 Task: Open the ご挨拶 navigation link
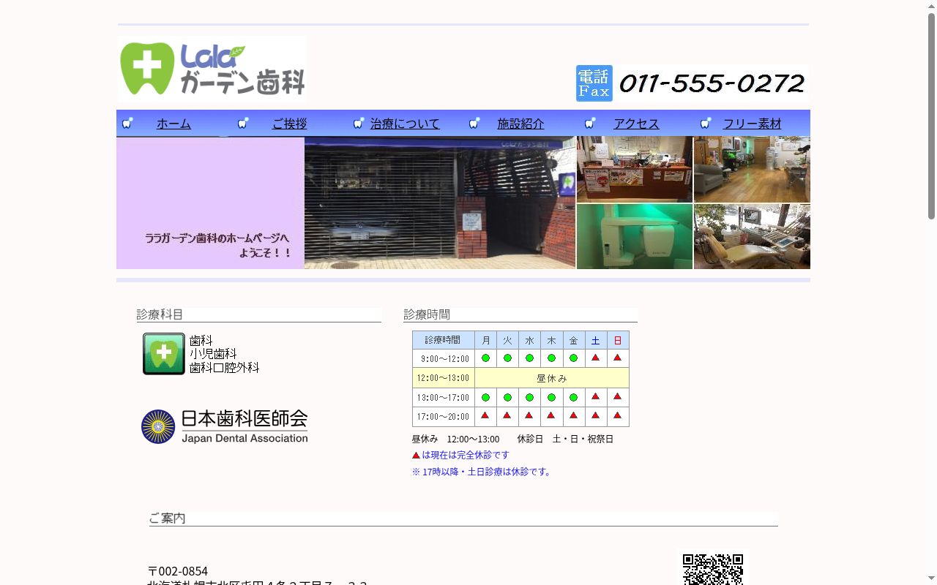pos(290,124)
